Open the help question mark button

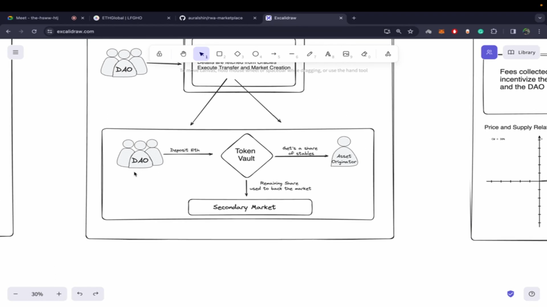[x=532, y=294]
